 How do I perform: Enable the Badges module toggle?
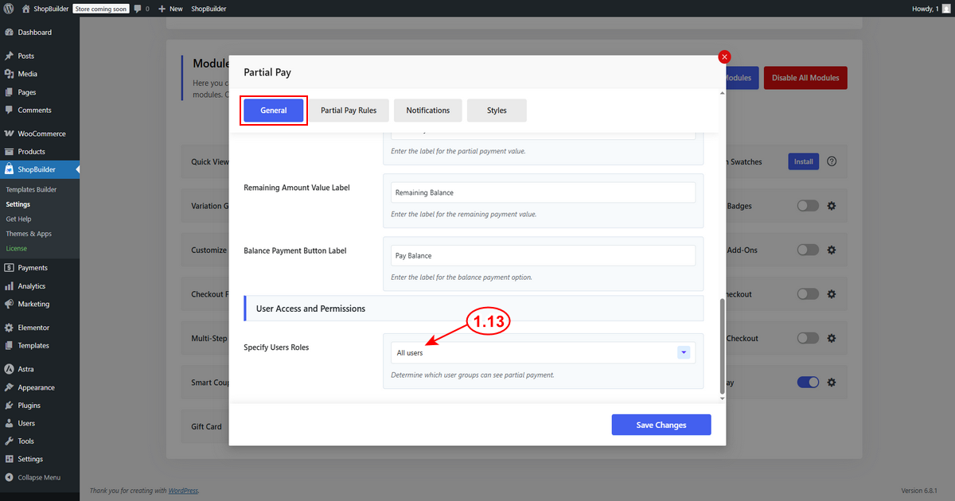807,205
